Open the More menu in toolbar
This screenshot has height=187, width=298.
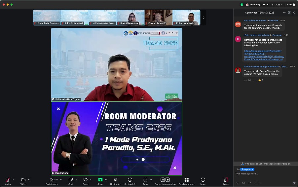coord(203,180)
